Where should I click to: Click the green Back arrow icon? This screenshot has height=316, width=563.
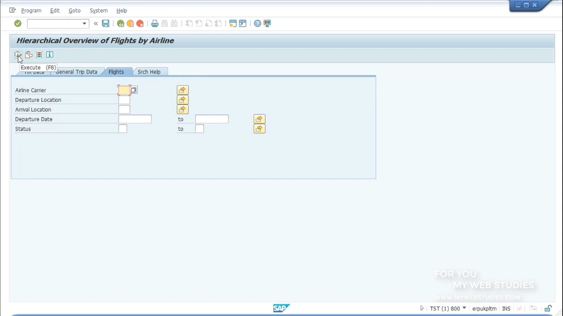(x=120, y=23)
